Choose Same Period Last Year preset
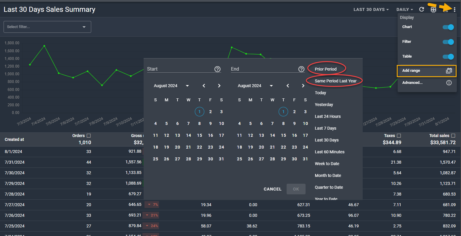461x236 pixels. point(335,81)
